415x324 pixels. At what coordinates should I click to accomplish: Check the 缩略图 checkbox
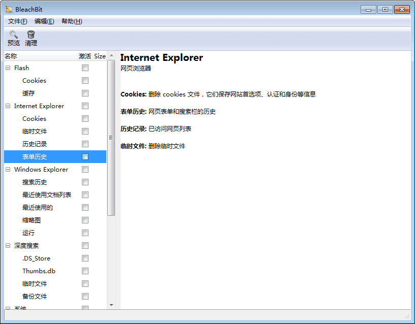(85, 220)
